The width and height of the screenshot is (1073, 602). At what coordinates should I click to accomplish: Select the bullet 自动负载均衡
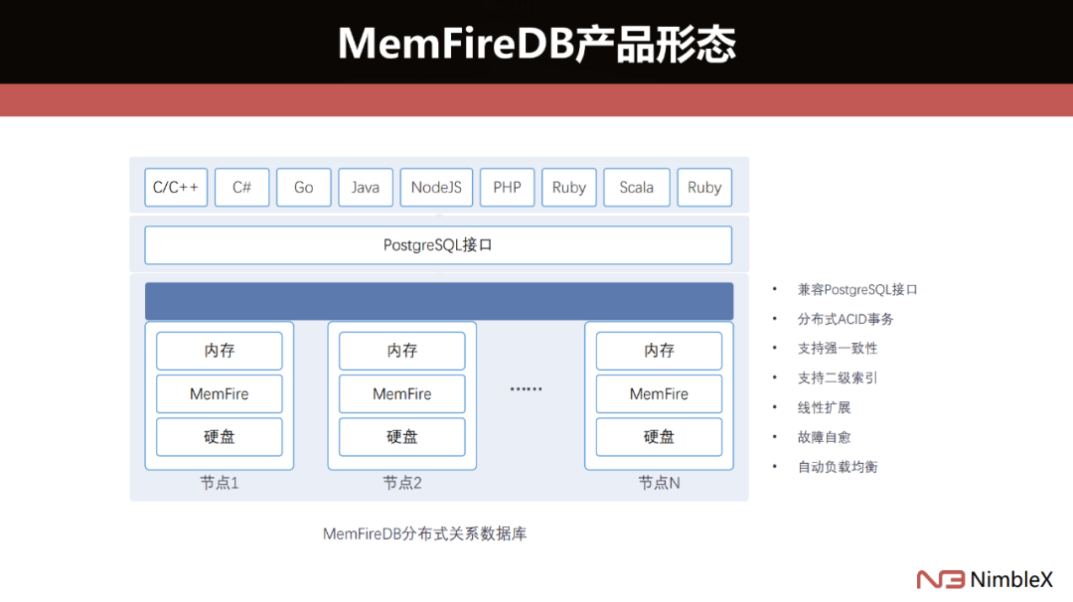[x=837, y=467]
